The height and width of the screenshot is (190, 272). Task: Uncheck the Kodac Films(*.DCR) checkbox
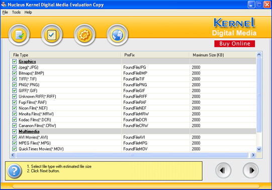pos(15,119)
